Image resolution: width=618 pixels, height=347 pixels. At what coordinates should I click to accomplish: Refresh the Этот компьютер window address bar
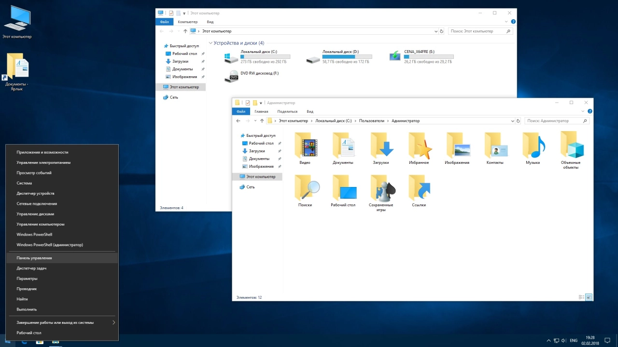click(x=441, y=31)
